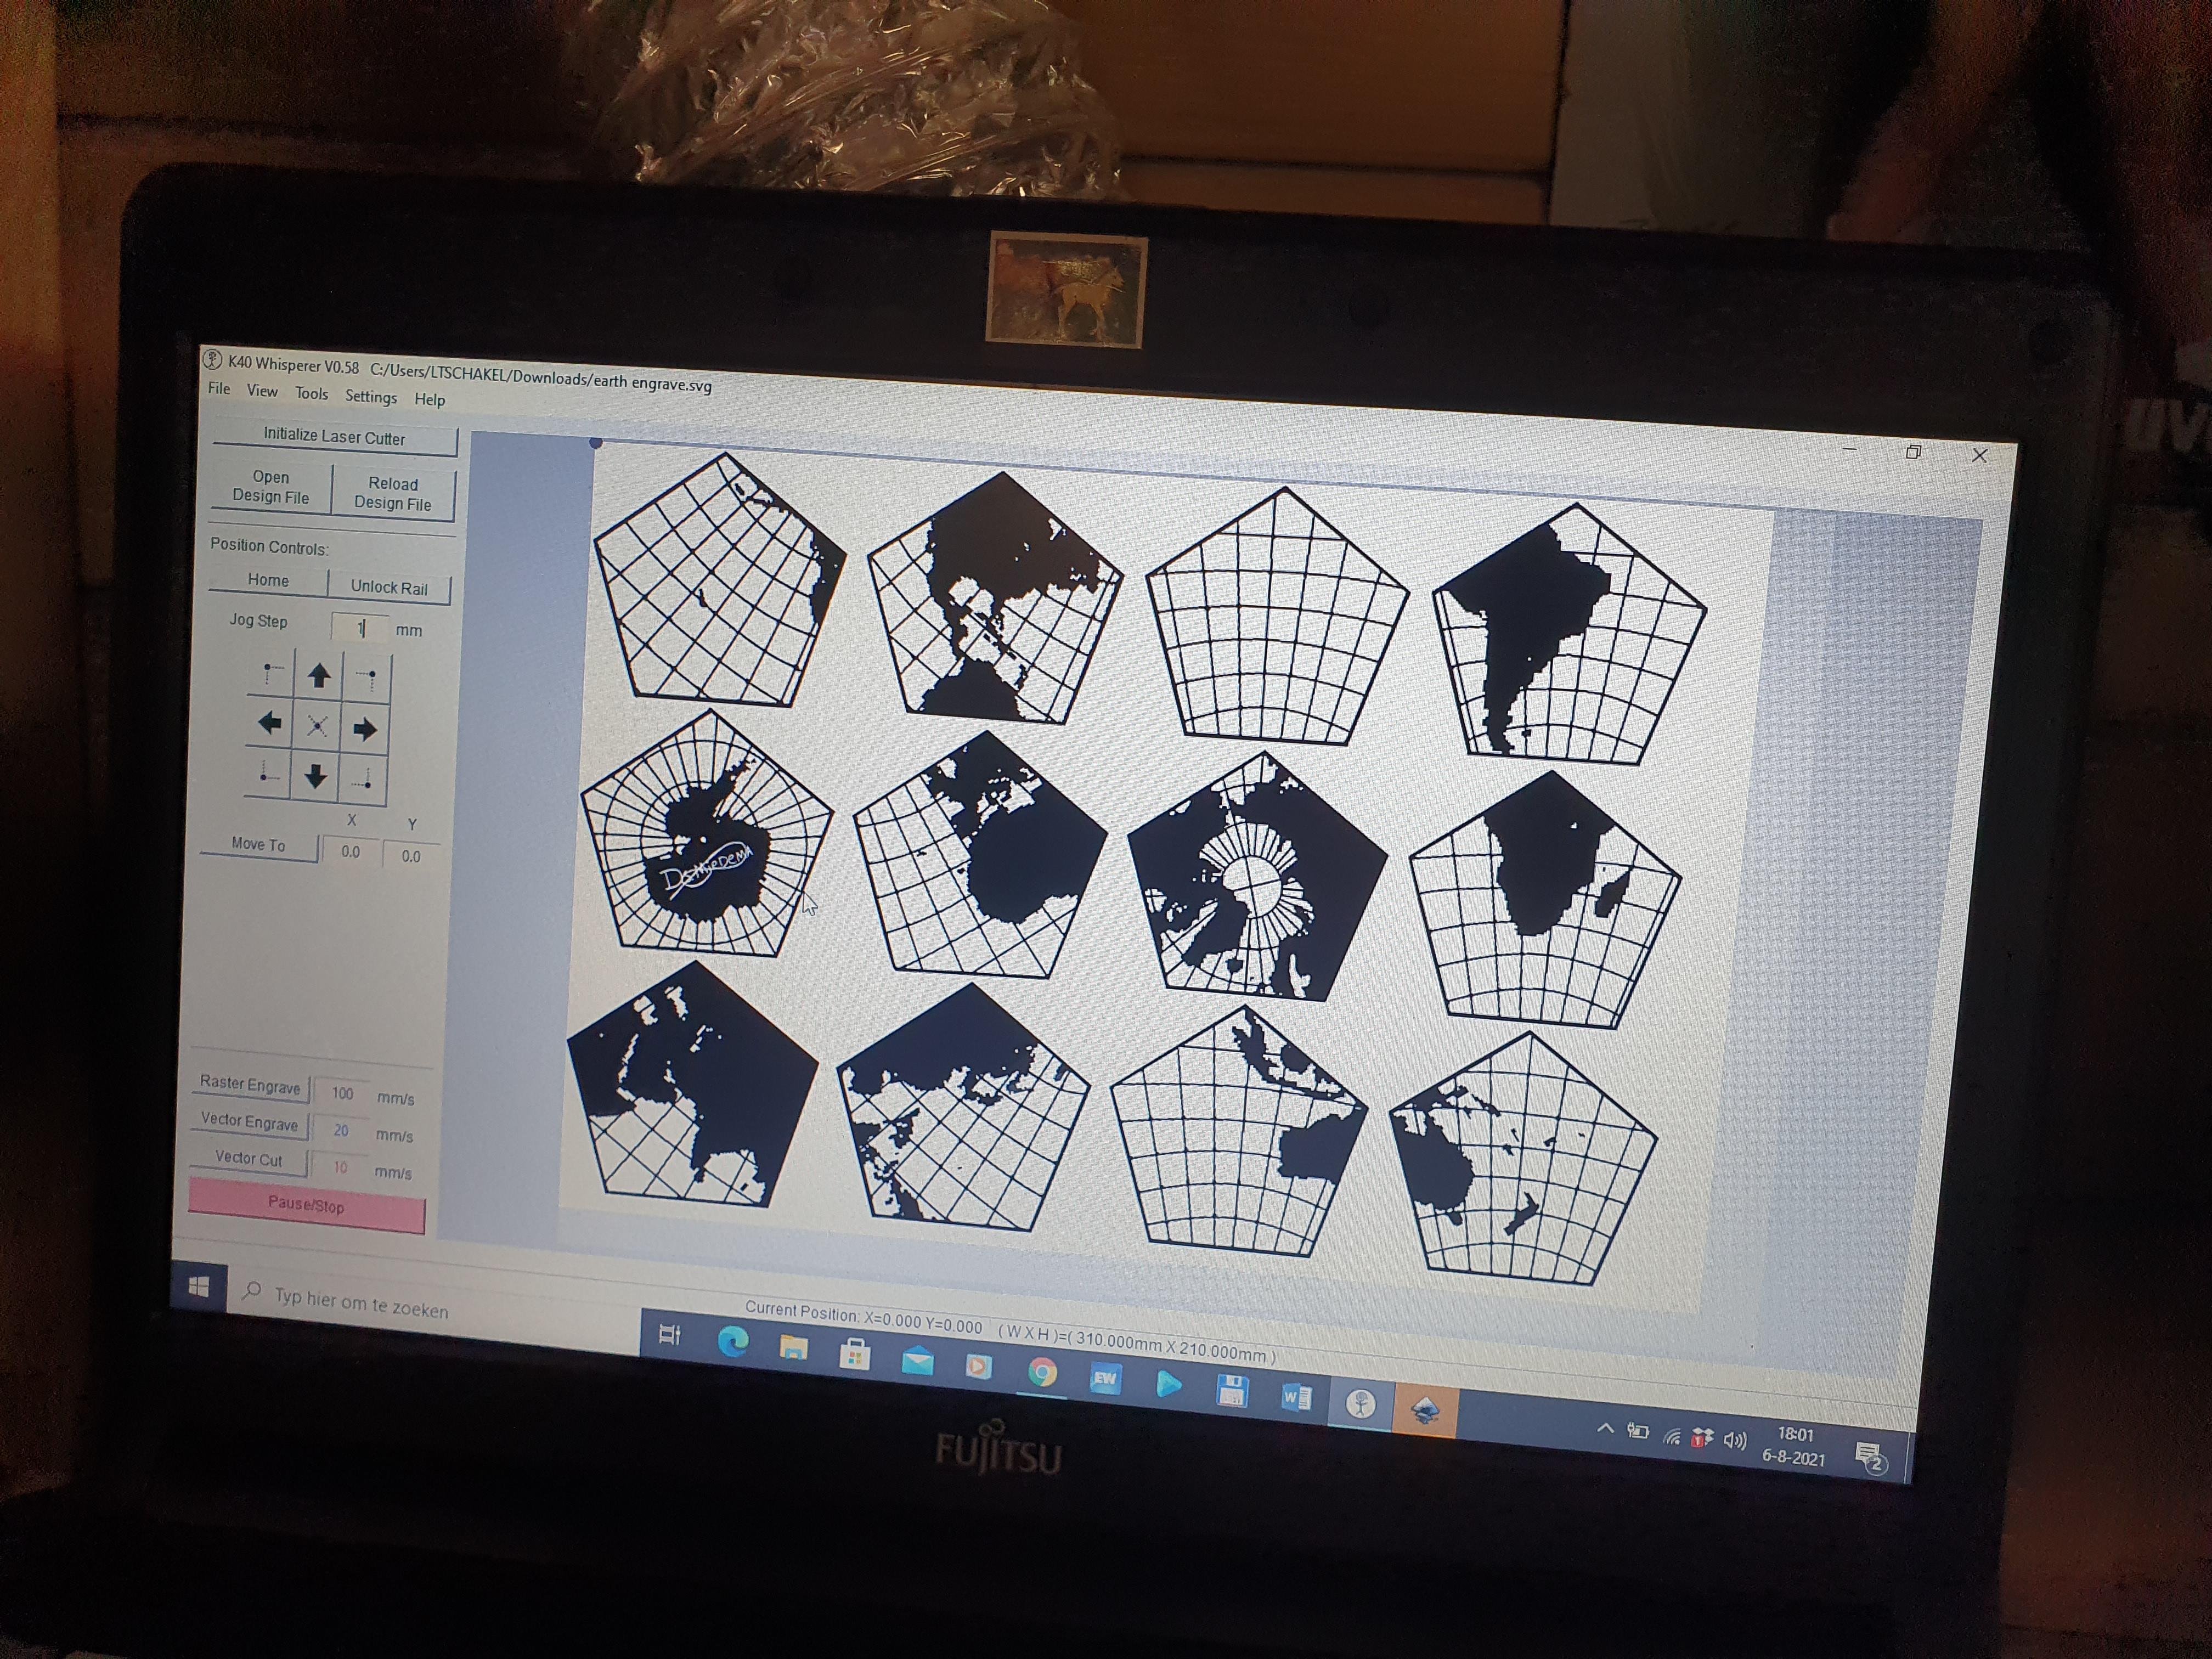2212x1659 pixels.
Task: Open the File menu
Action: coord(219,388)
